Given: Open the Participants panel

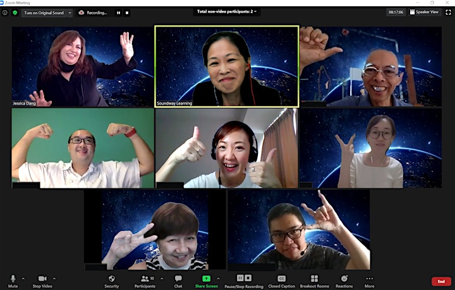Looking at the screenshot, I should tap(145, 281).
